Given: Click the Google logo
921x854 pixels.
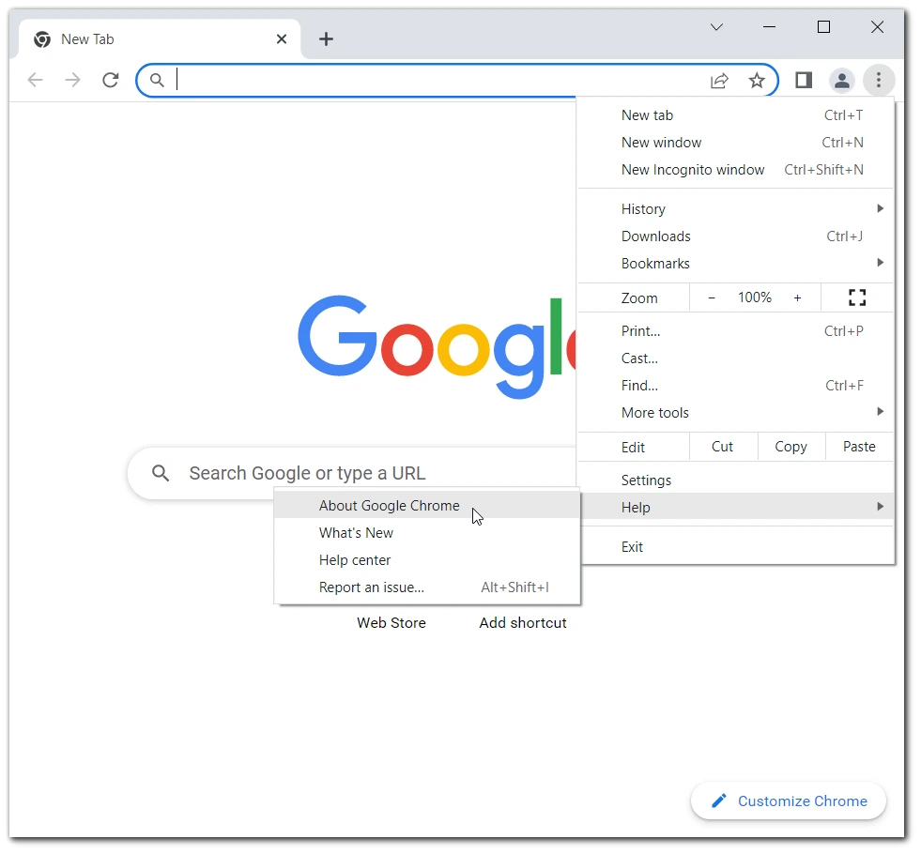Looking at the screenshot, I should point(437,346).
